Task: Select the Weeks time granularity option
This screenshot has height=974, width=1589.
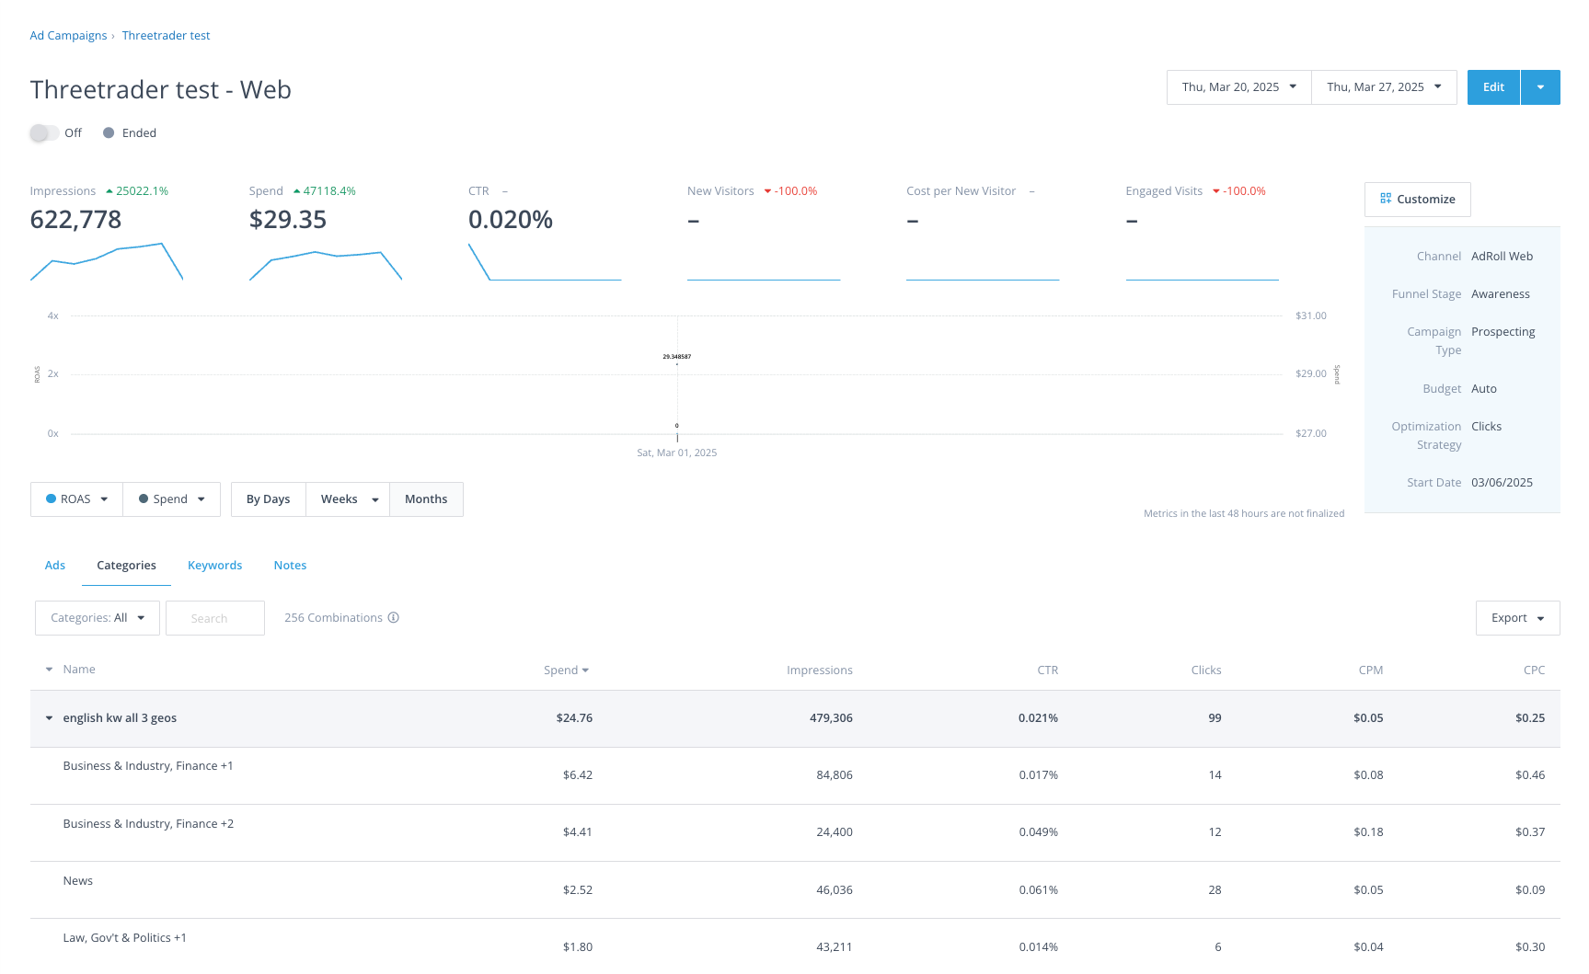Action: point(340,498)
